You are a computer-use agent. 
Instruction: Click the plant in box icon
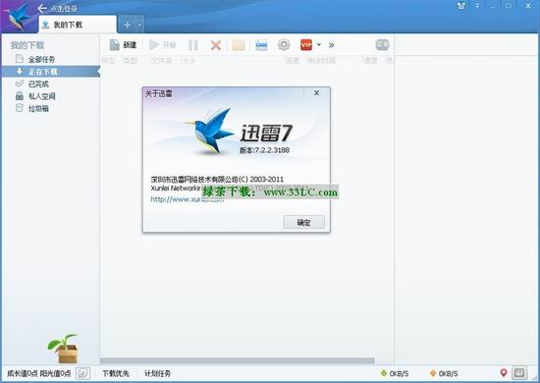tap(64, 349)
